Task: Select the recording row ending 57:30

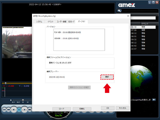Action: click(143, 30)
